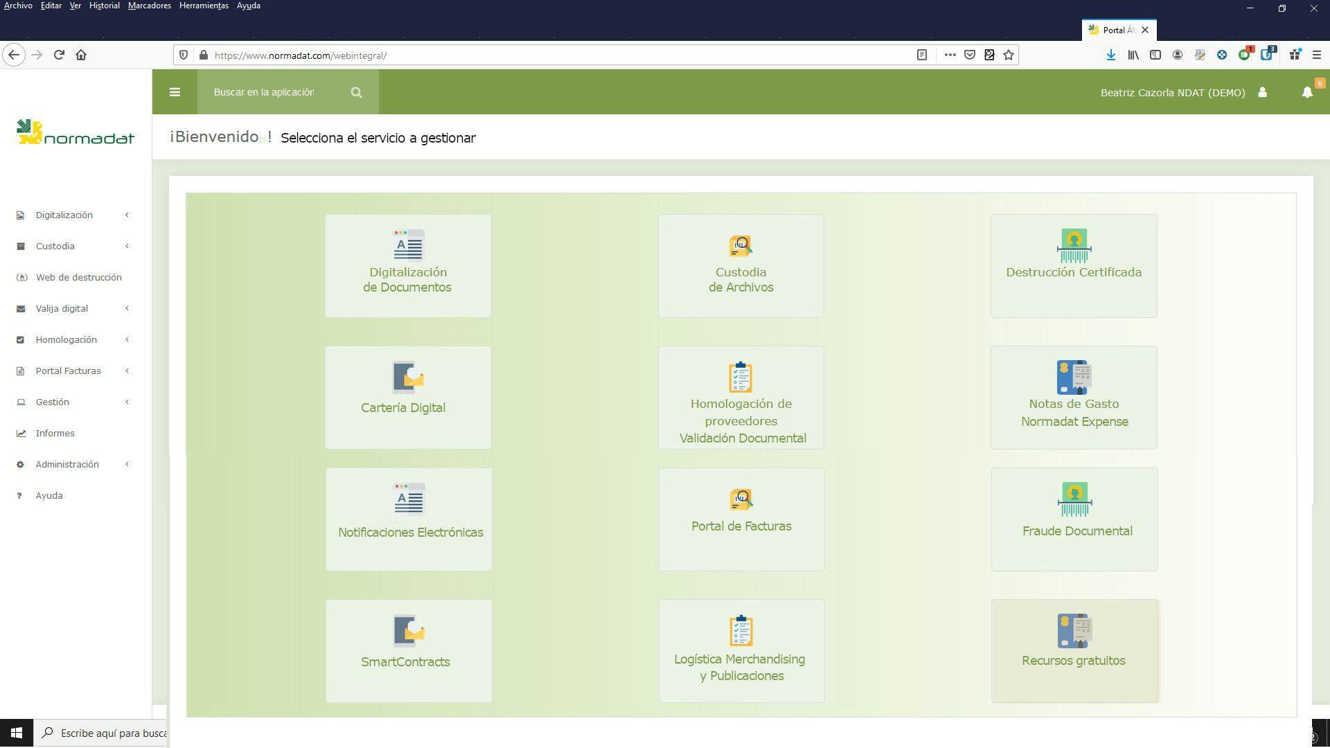Screen dimensions: 1330x748
Task: Click the browser back arrow
Action: [14, 55]
